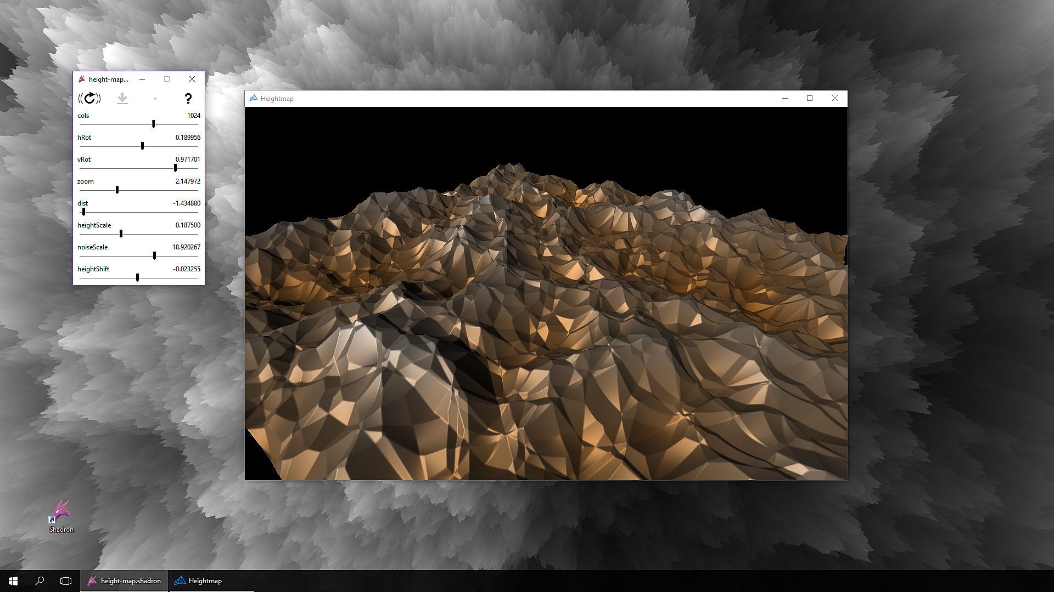
Task: Click the noiseScale slider handle
Action: click(155, 256)
